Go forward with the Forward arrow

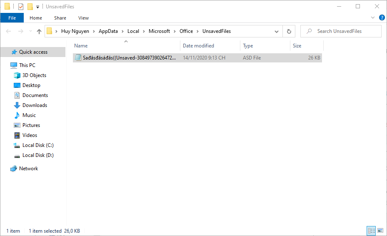click(x=21, y=31)
